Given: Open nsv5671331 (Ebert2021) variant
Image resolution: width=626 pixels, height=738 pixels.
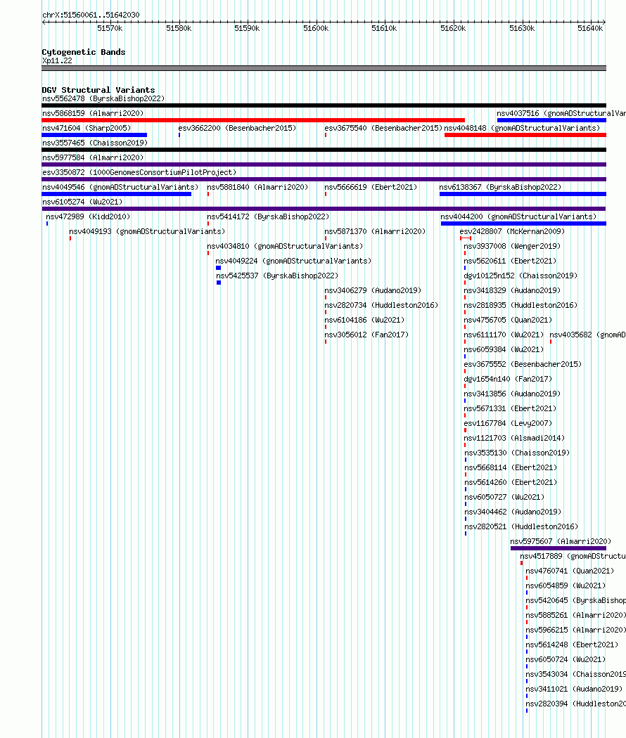Looking at the screenshot, I should pos(510,408).
